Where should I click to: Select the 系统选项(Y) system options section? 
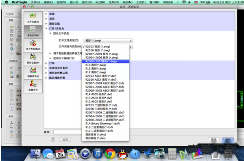click(x=33, y=32)
